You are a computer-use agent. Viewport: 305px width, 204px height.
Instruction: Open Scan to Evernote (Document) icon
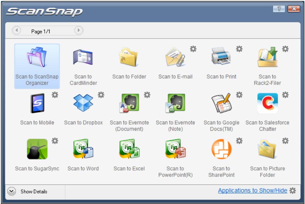[x=129, y=103]
